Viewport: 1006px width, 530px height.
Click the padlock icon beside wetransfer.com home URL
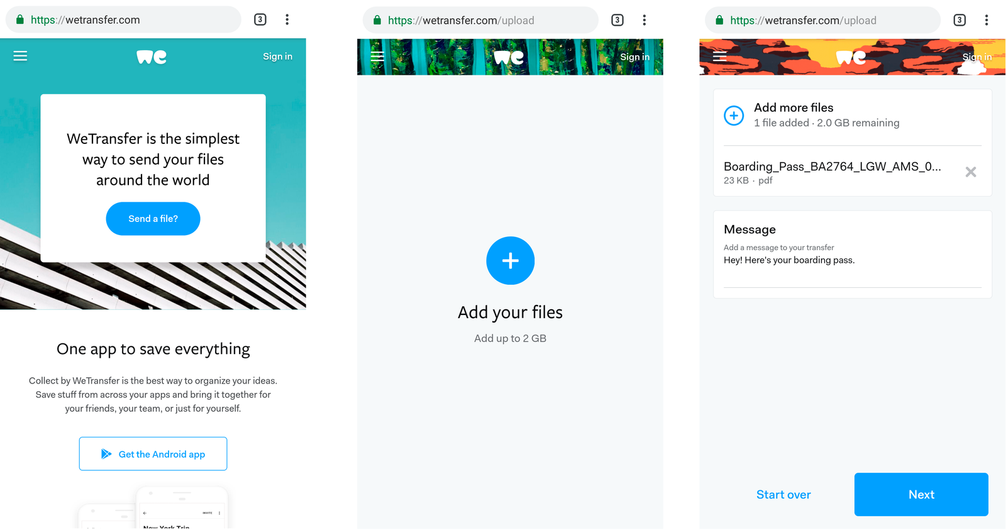20,19
